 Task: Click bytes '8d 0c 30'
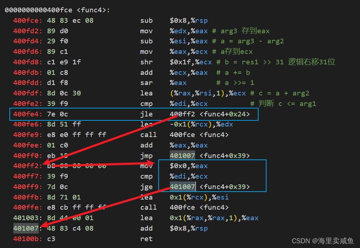(64, 93)
